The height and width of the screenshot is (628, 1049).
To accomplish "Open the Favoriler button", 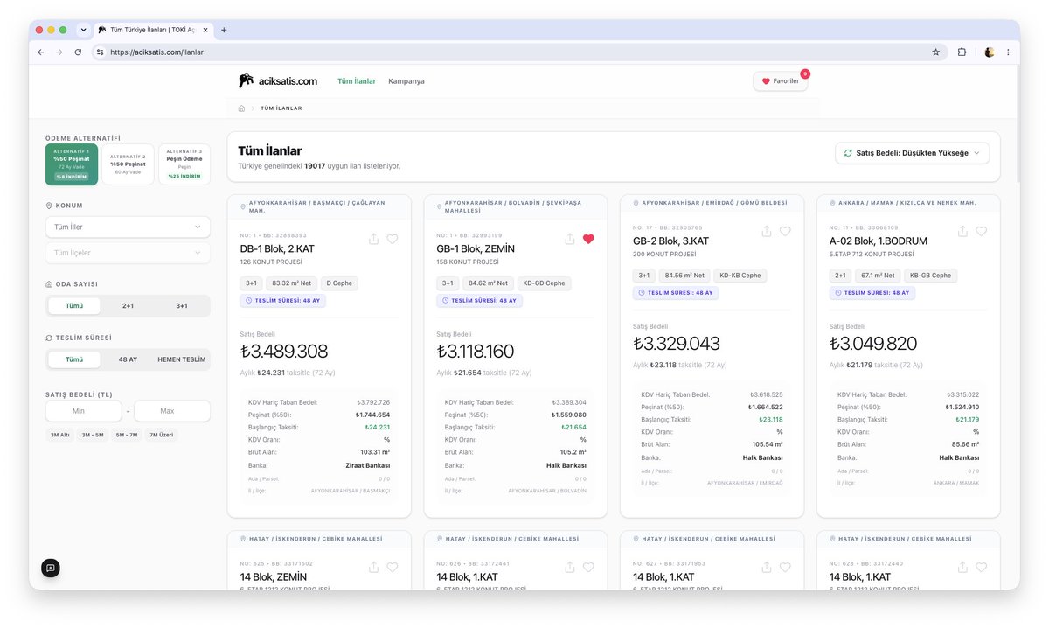I will (781, 81).
